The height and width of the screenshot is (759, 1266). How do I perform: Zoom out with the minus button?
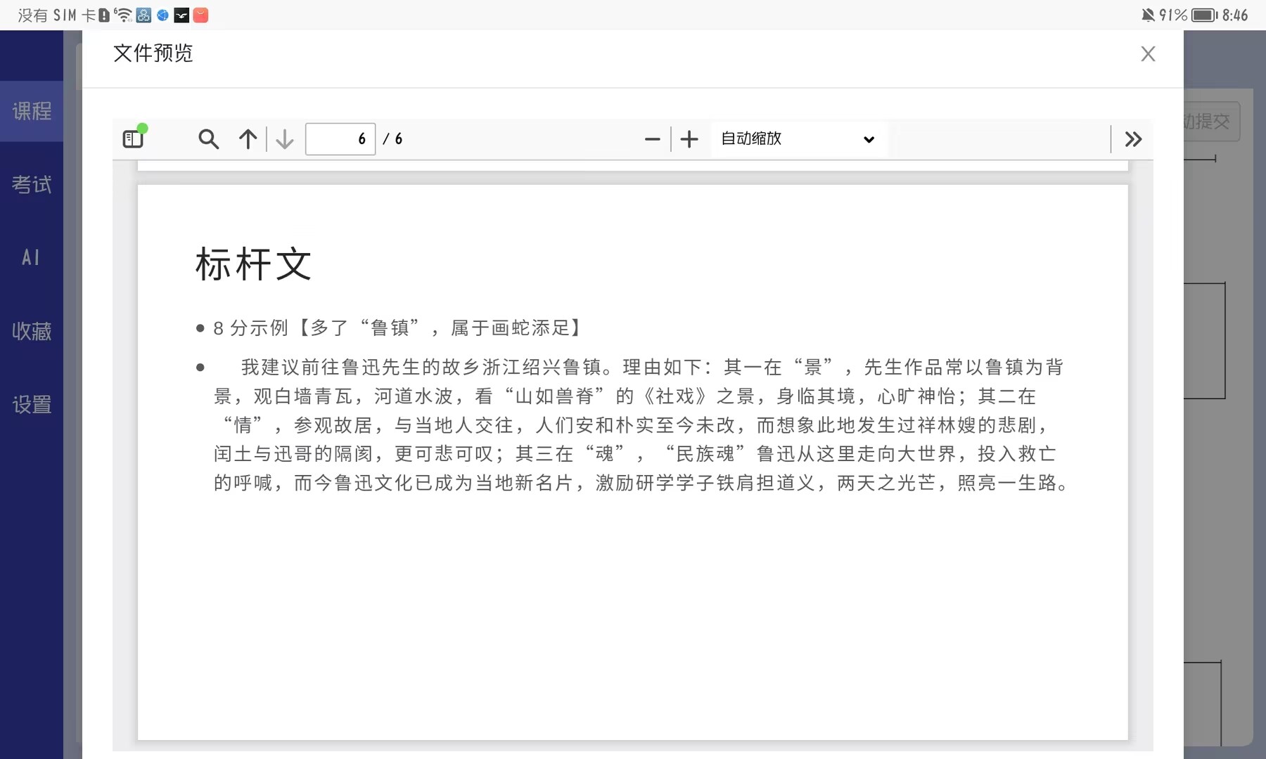coord(652,139)
